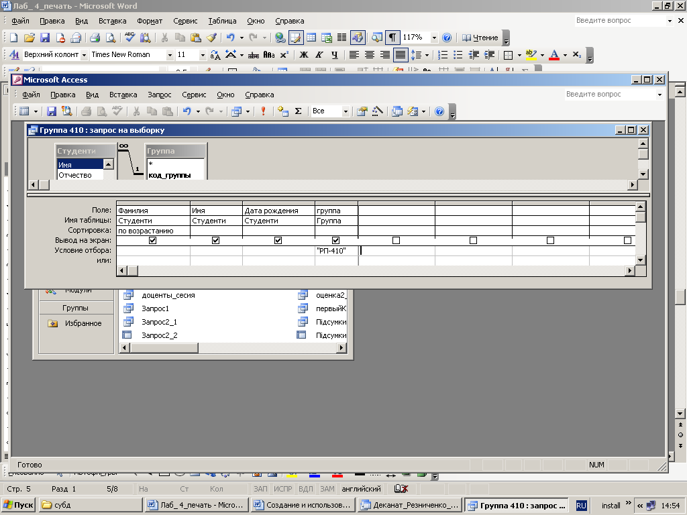
Task: Click the Show Table icon in Access
Action: coord(282,111)
